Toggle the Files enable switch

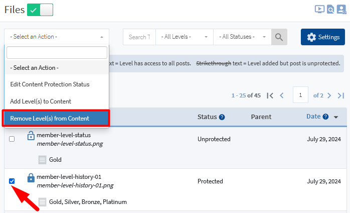[x=40, y=10]
